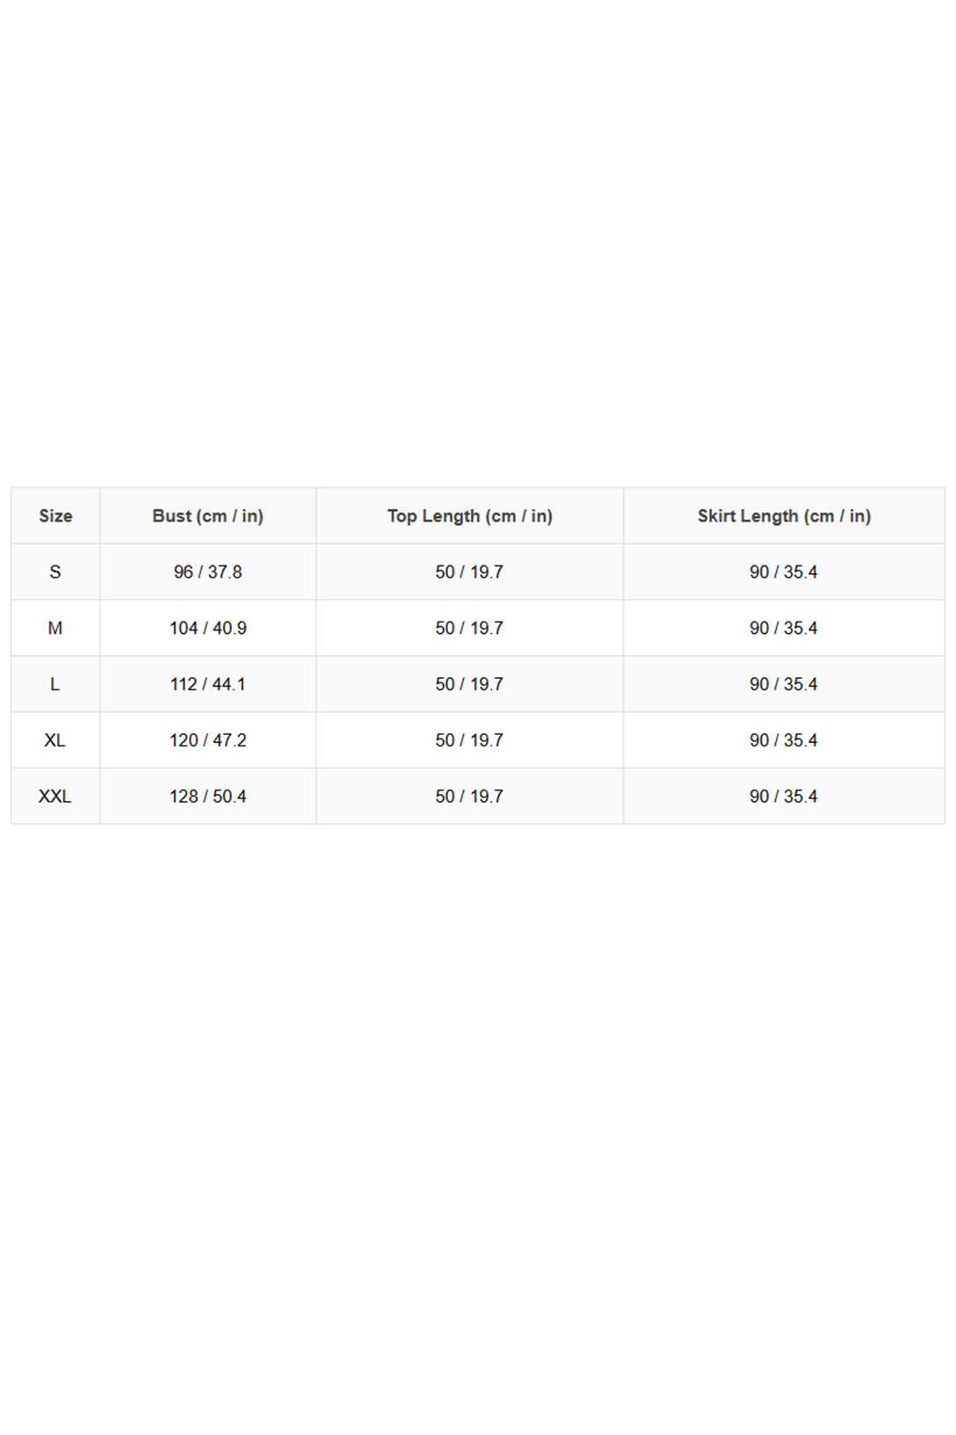Click the Size column header

point(55,516)
